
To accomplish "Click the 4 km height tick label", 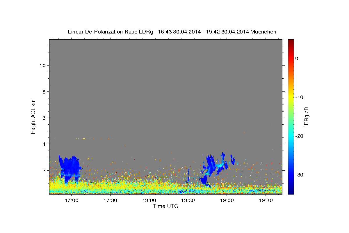I will tap(44, 144).
